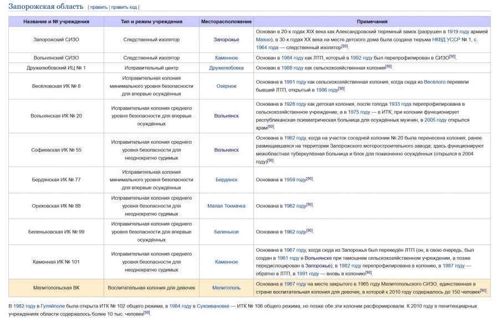Open the Беленькое location link
The image size is (499, 318).
[226, 232]
